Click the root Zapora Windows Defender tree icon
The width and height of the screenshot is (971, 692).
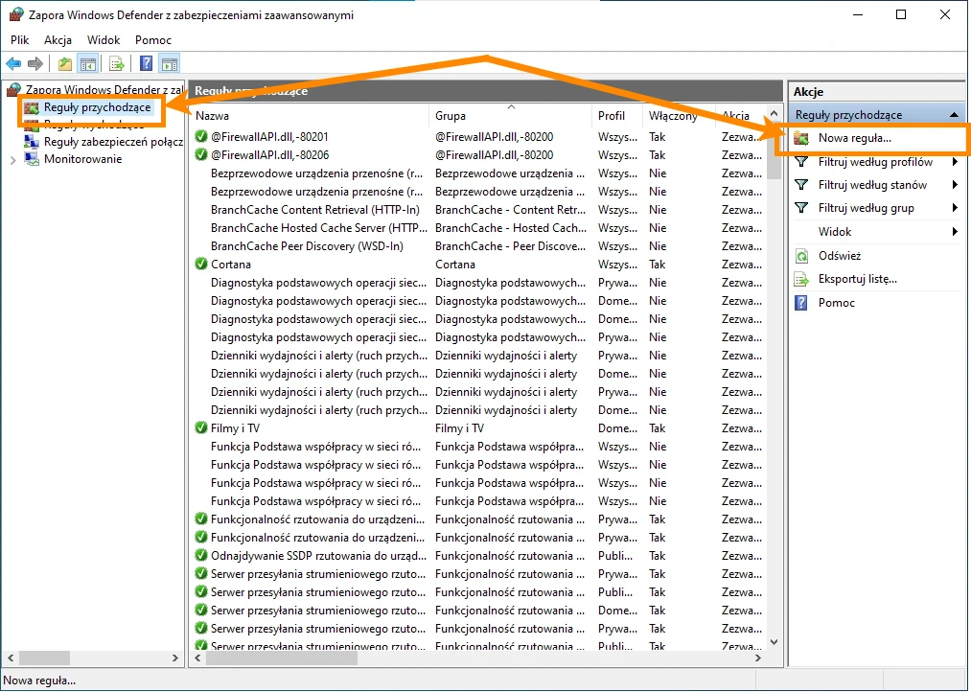[x=14, y=90]
